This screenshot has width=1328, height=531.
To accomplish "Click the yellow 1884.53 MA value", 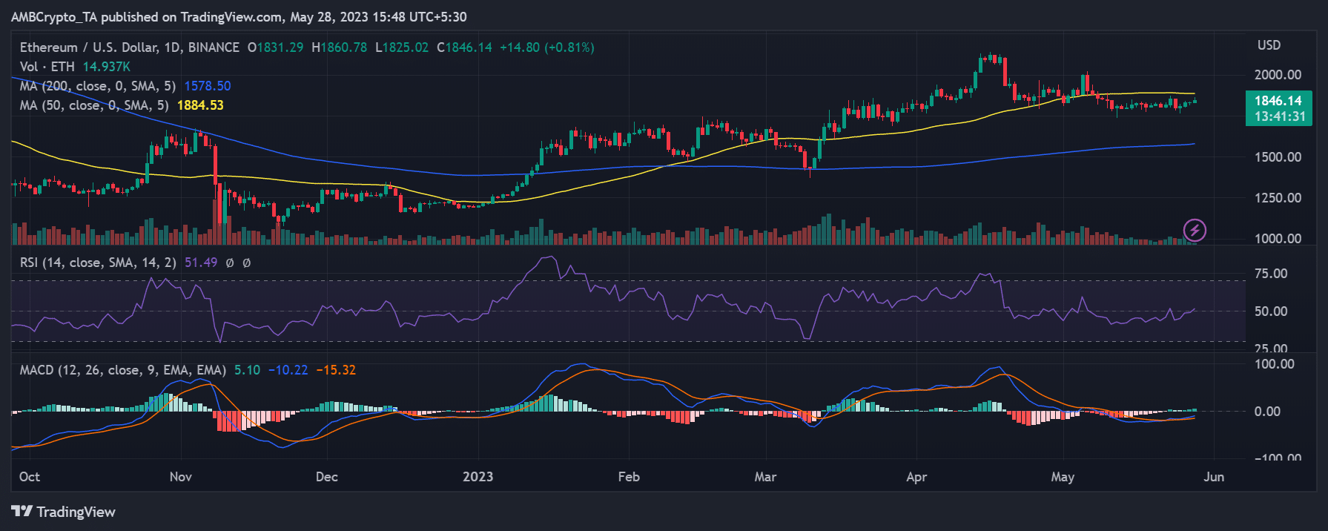I will (x=200, y=105).
